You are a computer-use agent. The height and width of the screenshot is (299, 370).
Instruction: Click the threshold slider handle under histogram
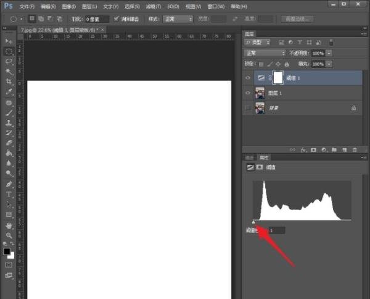253,222
